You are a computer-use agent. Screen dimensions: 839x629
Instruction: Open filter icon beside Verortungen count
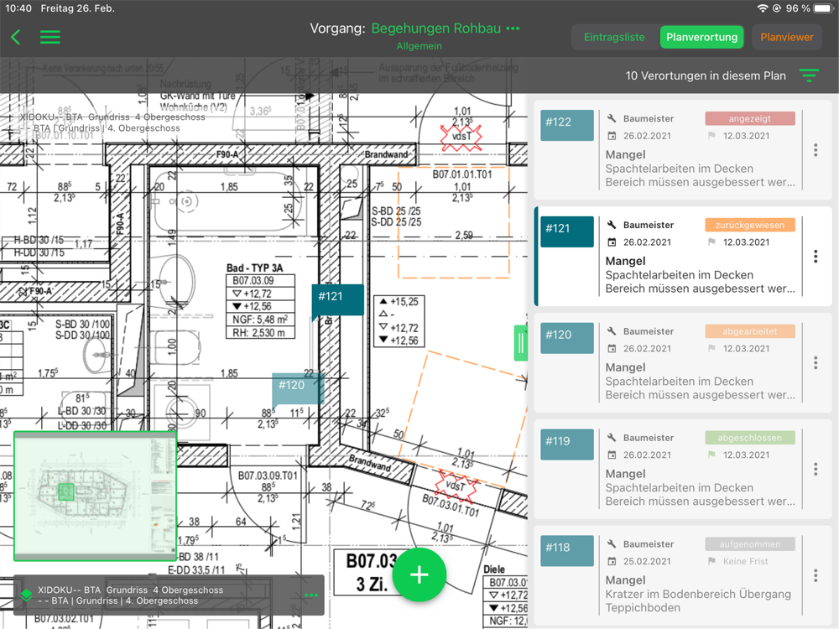[x=809, y=75]
